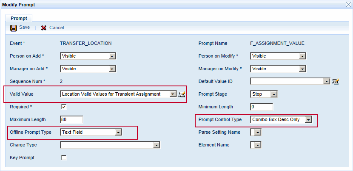The image size is (353, 171).
Task: Click the Save floppy disk icon
Action: pyautogui.click(x=14, y=28)
